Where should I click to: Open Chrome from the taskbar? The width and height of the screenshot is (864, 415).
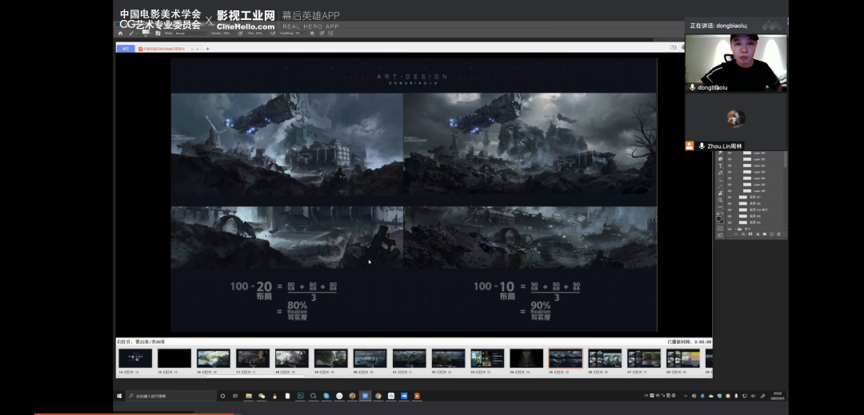click(x=378, y=396)
